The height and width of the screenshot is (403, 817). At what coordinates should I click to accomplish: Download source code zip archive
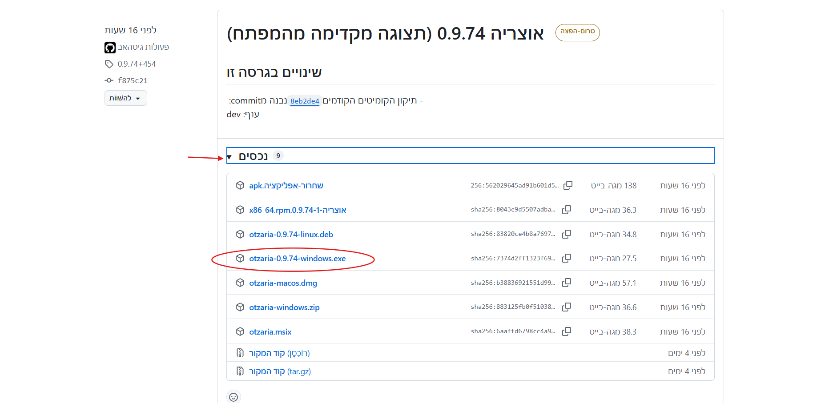tap(279, 353)
